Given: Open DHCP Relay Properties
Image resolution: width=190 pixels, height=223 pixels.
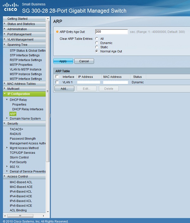Looking at the screenshot, I should pos(19,105).
